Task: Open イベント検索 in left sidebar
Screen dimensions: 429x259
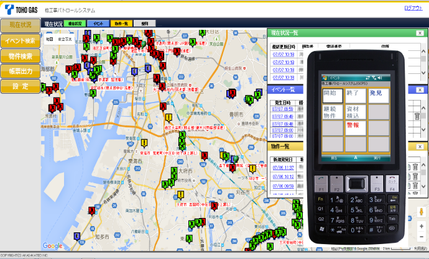Action: (21, 41)
